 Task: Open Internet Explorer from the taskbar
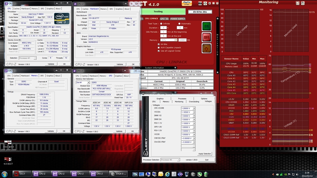click(167, 174)
